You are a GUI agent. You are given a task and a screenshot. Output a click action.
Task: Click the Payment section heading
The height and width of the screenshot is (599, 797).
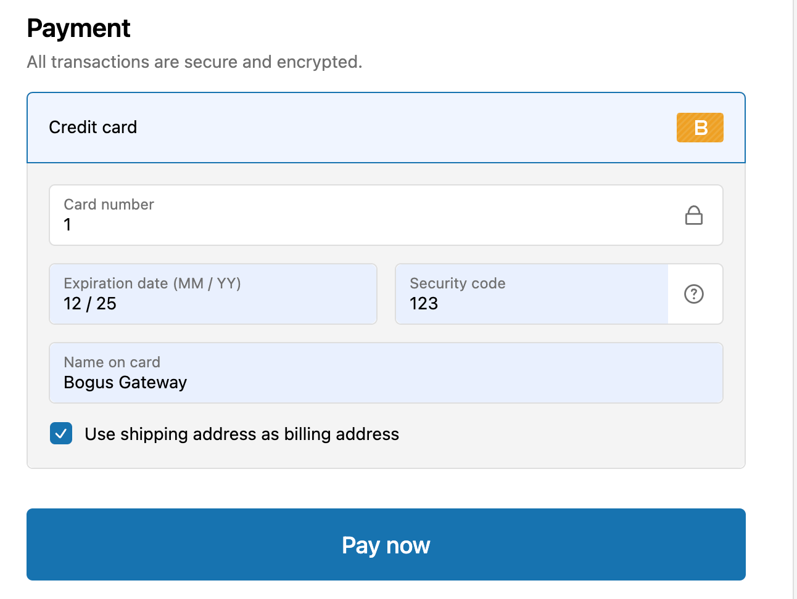point(79,28)
